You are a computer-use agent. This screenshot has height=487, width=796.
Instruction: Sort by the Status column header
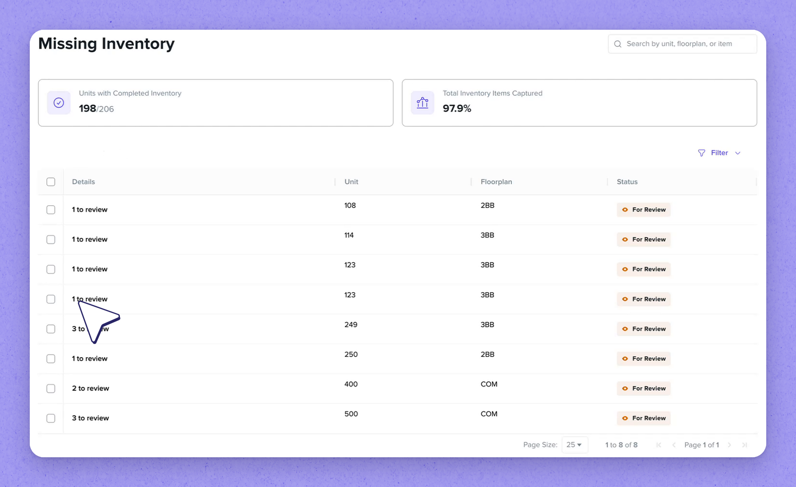pyautogui.click(x=627, y=182)
